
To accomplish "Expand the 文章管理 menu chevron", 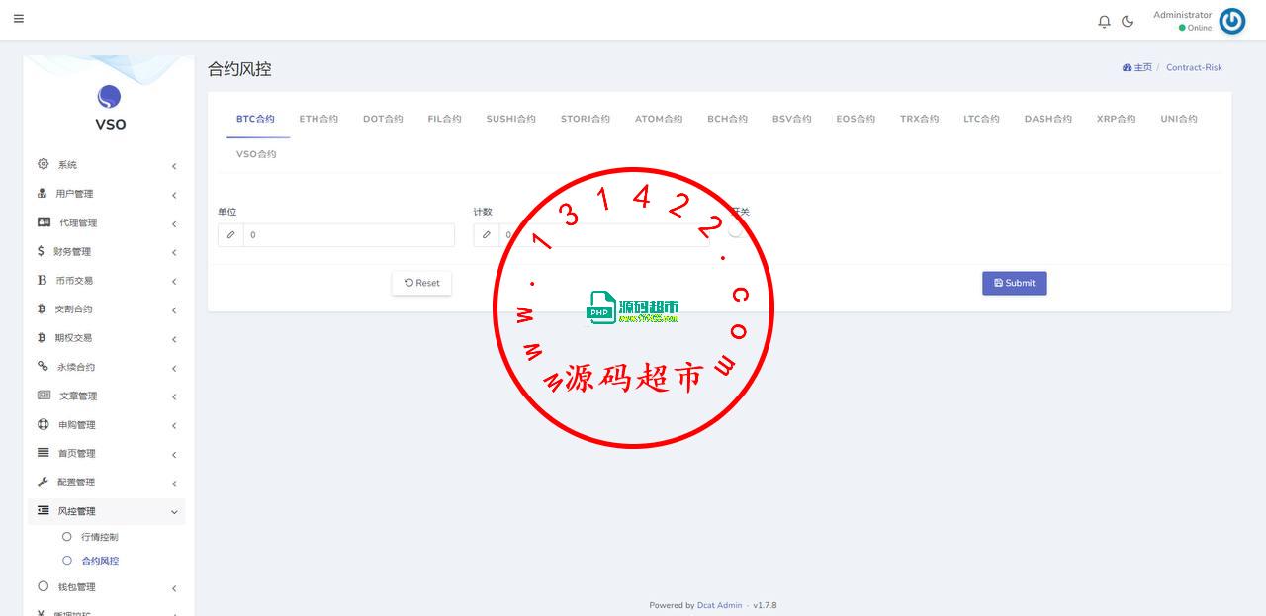I will (174, 396).
